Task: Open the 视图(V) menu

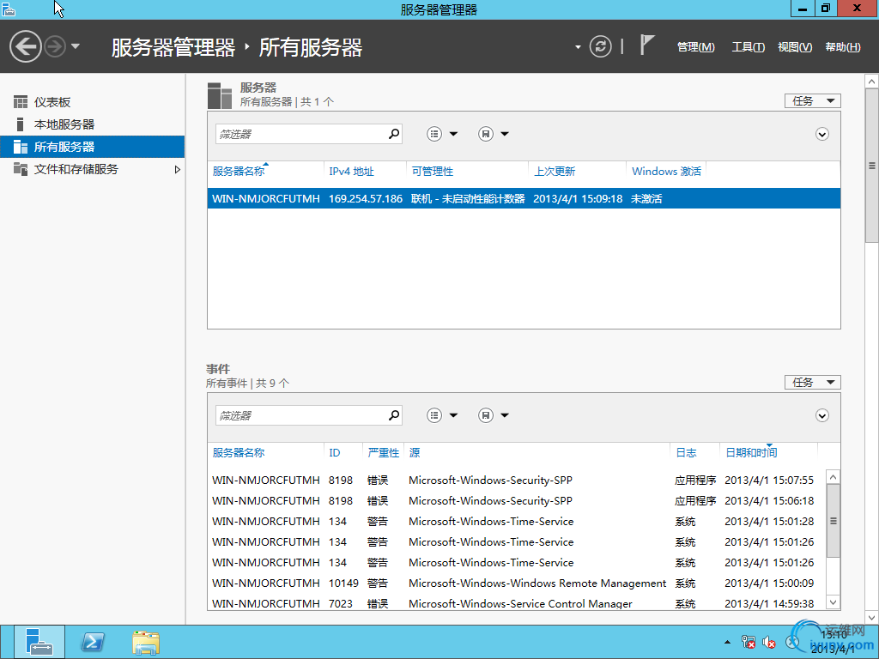Action: click(794, 47)
